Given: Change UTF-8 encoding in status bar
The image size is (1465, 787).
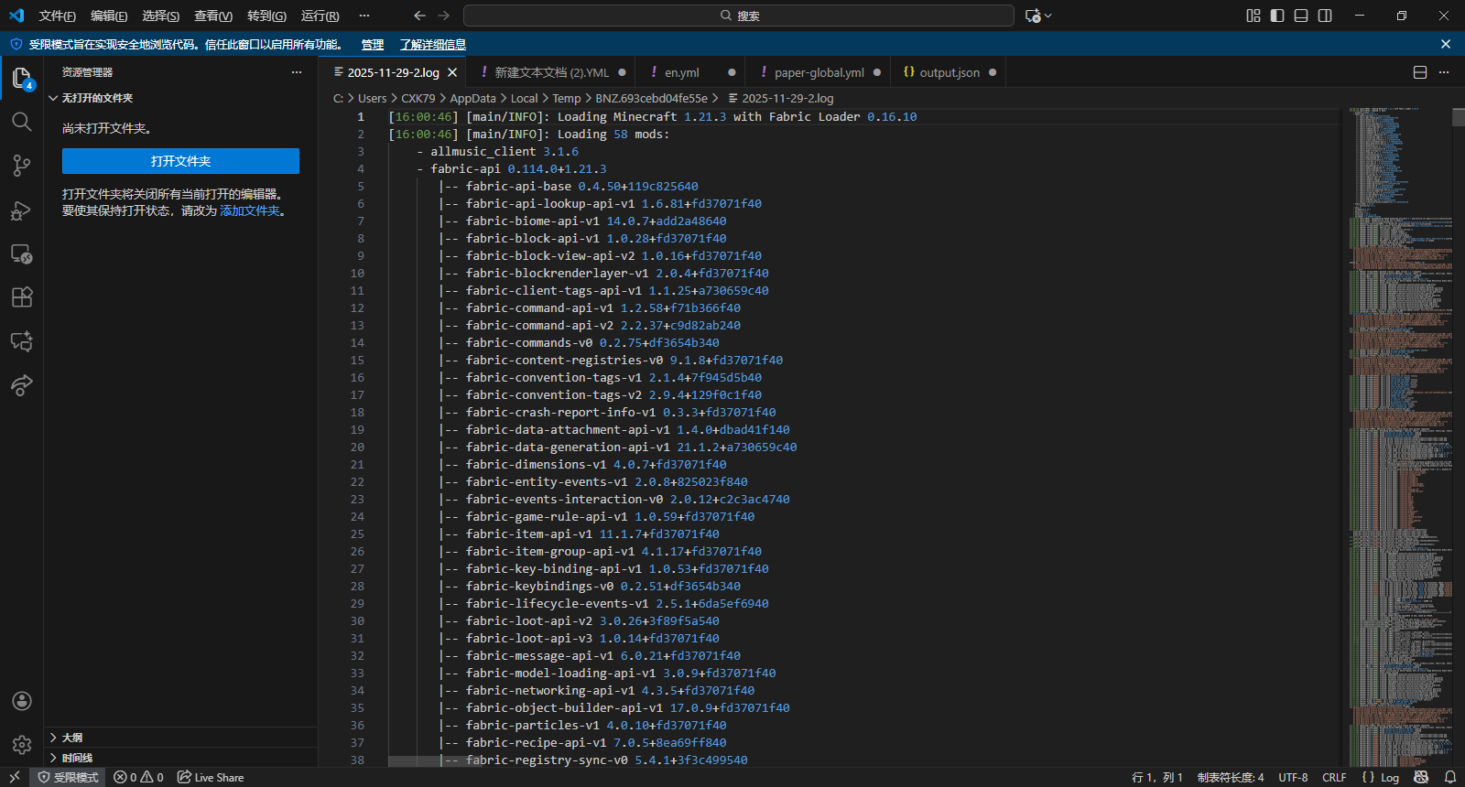Looking at the screenshot, I should tap(1293, 777).
